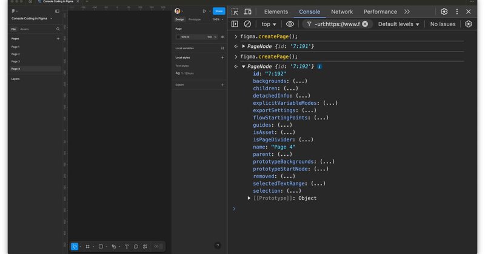The height and width of the screenshot is (254, 485).
Task: Open a new Figma tab with plus
Action: pyautogui.click(x=87, y=2)
